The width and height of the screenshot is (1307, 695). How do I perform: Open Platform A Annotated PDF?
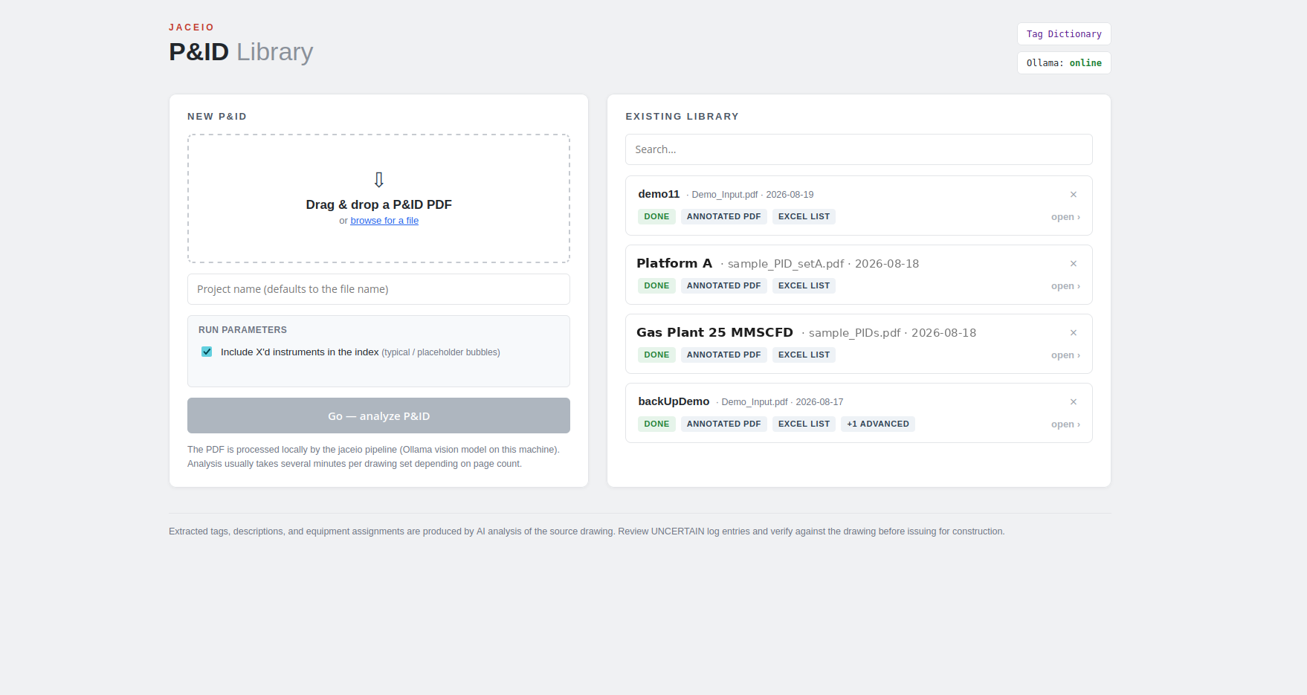click(723, 285)
